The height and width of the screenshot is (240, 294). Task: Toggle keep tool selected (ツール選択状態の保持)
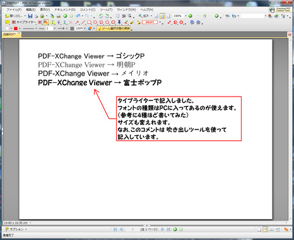tap(114, 28)
